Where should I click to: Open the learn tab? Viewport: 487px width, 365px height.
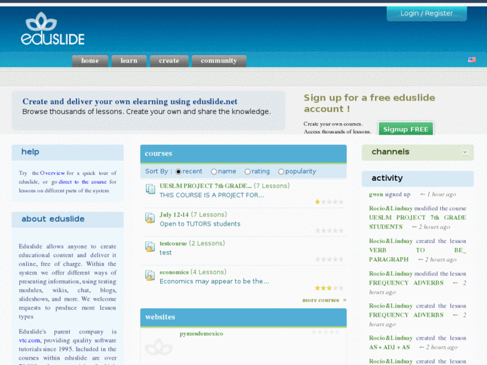coord(129,61)
